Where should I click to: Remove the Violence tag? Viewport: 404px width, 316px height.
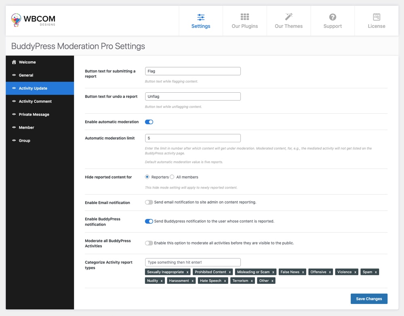pyautogui.click(x=355, y=272)
